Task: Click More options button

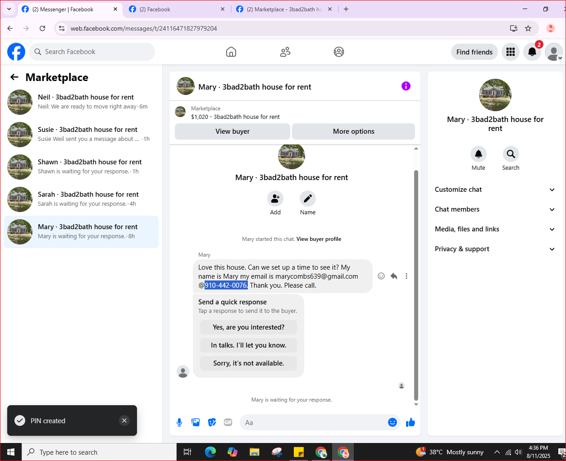Action: 354,131
